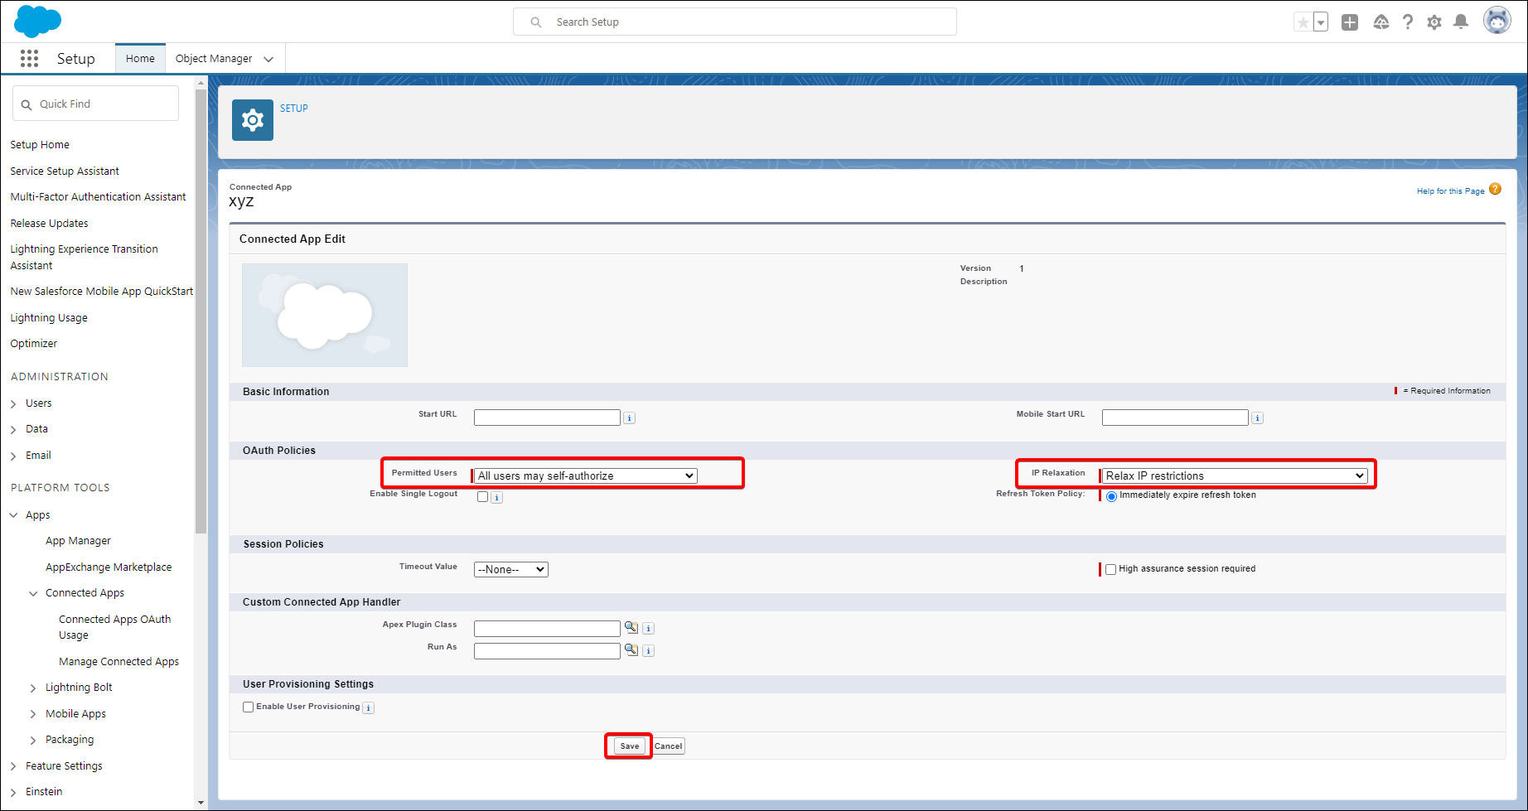Click the Global Actions plus icon
Viewport: 1528px width, 811px height.
pyautogui.click(x=1350, y=22)
